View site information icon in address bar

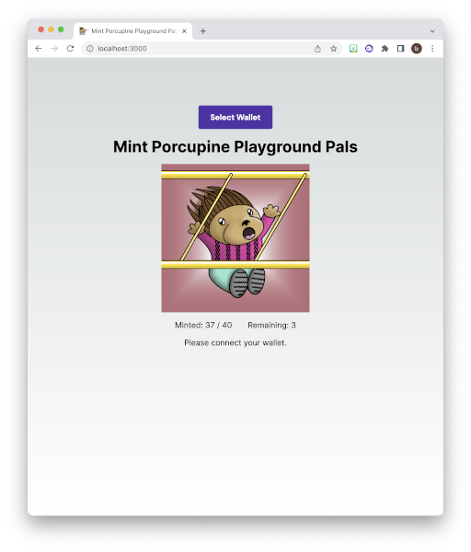[90, 49]
